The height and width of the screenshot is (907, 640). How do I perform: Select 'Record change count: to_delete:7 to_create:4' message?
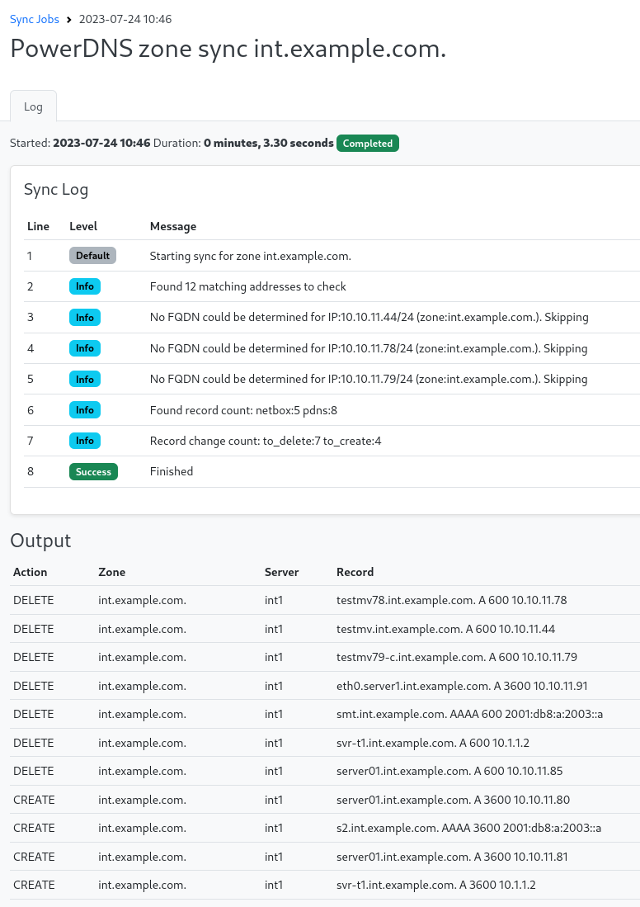(266, 441)
